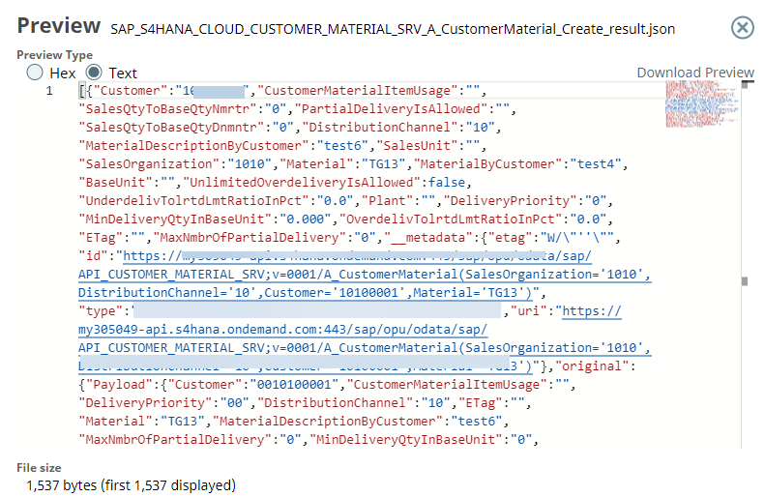Open the id URL link API_CUSTOMER_MATERIAL_SRV
Viewport: 765px width, 497px height.
365,275
